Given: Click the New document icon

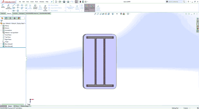Looking at the screenshot, I should pyautogui.click(x=56, y=2).
